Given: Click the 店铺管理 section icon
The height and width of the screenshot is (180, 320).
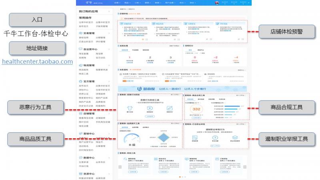Looking at the screenshot, I should [80, 114].
